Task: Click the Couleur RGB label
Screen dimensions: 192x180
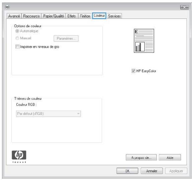Action: pyautogui.click(x=26, y=105)
